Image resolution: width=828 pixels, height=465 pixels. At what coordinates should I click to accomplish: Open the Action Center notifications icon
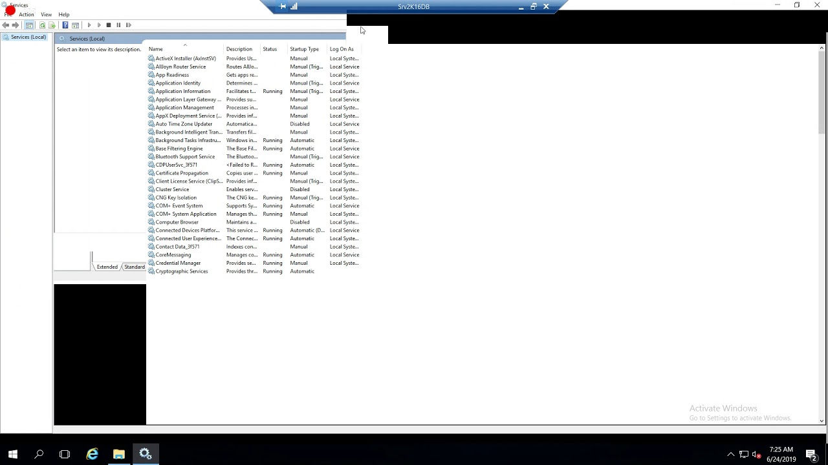812,454
